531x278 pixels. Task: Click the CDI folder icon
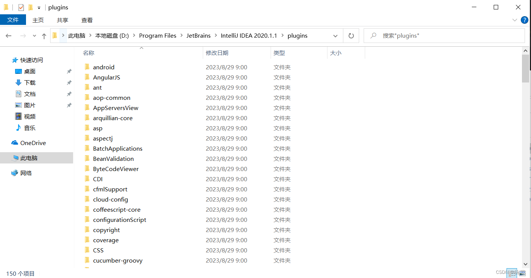(87, 179)
